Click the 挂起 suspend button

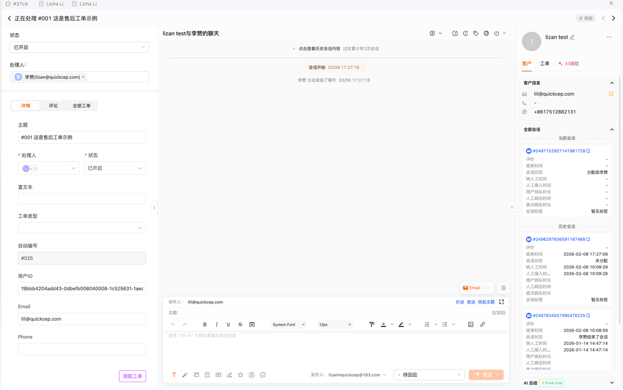click(x=586, y=18)
